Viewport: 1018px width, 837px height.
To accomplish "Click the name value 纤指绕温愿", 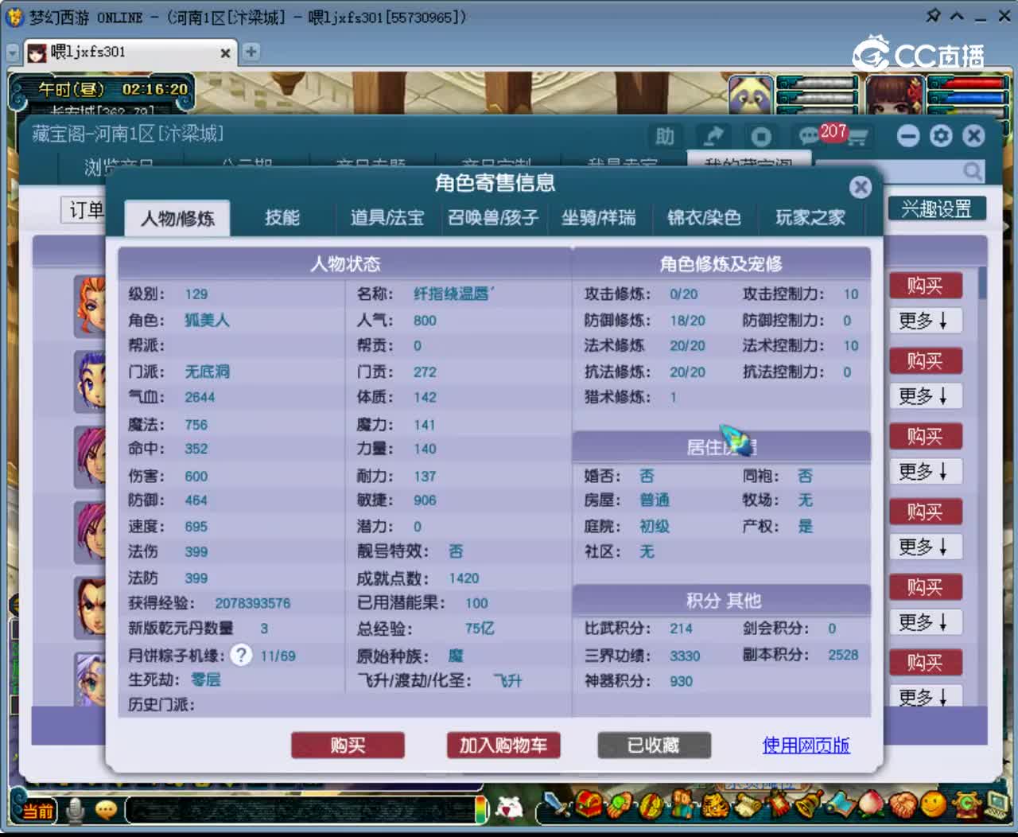I will click(453, 294).
